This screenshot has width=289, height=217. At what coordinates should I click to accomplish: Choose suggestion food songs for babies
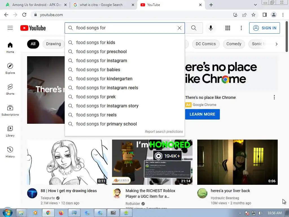coord(124,70)
